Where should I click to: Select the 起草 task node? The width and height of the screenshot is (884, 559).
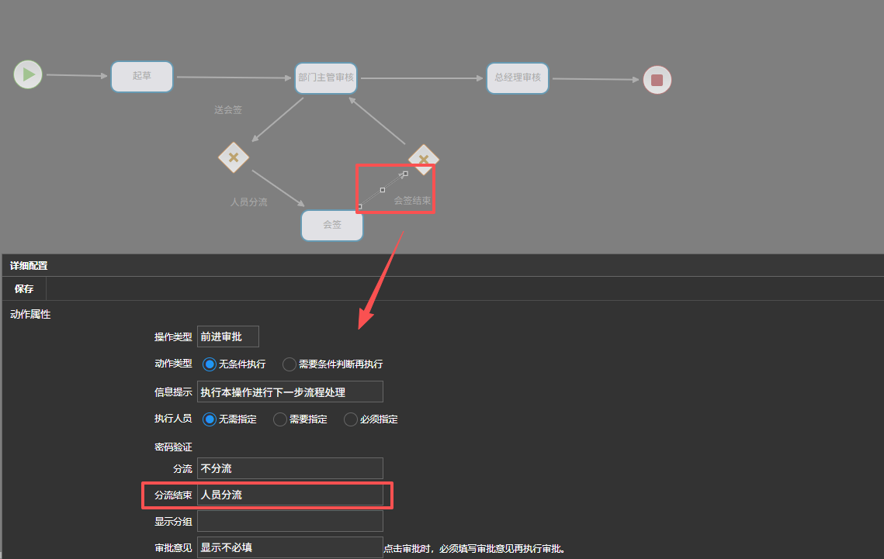point(142,77)
